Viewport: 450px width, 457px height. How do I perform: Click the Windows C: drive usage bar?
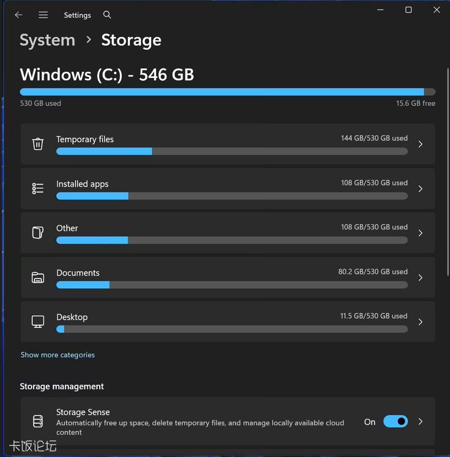(x=227, y=92)
